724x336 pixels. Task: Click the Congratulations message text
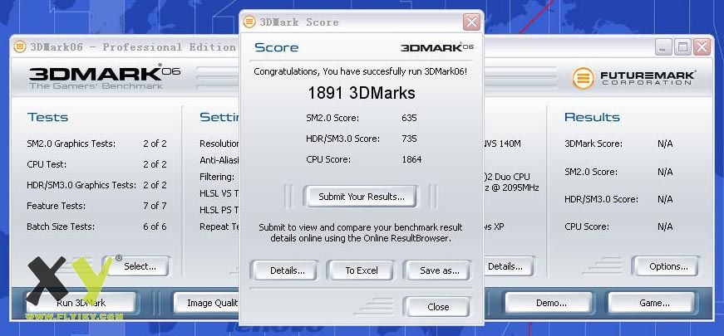pos(361,72)
